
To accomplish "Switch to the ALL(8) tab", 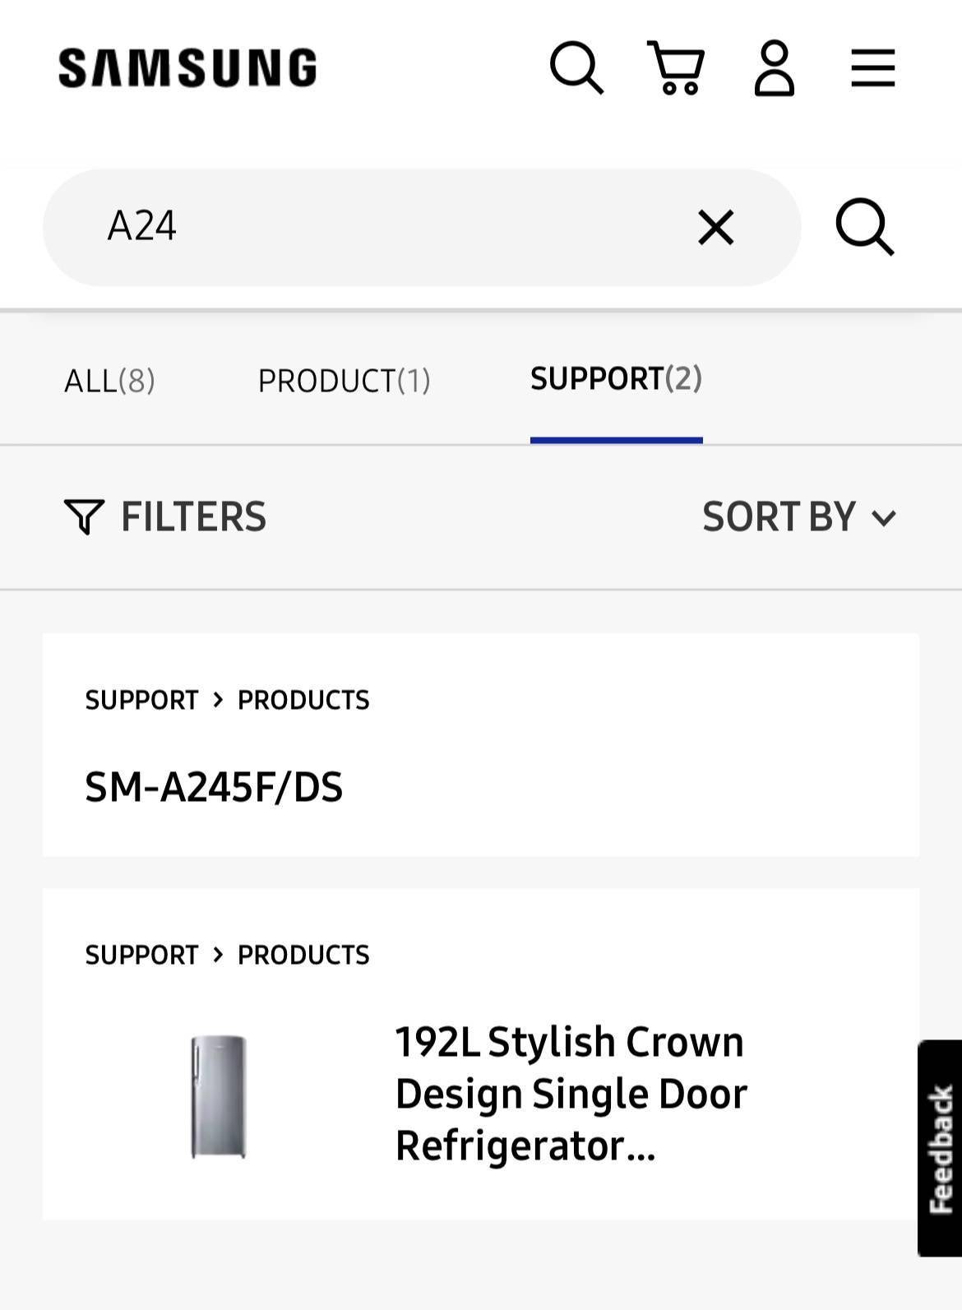I will (x=109, y=380).
